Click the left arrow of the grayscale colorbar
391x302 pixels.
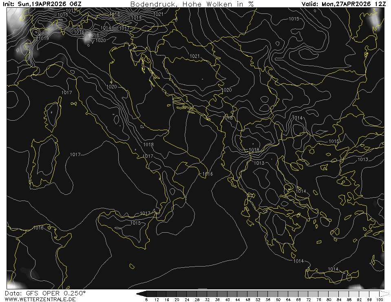141,294
